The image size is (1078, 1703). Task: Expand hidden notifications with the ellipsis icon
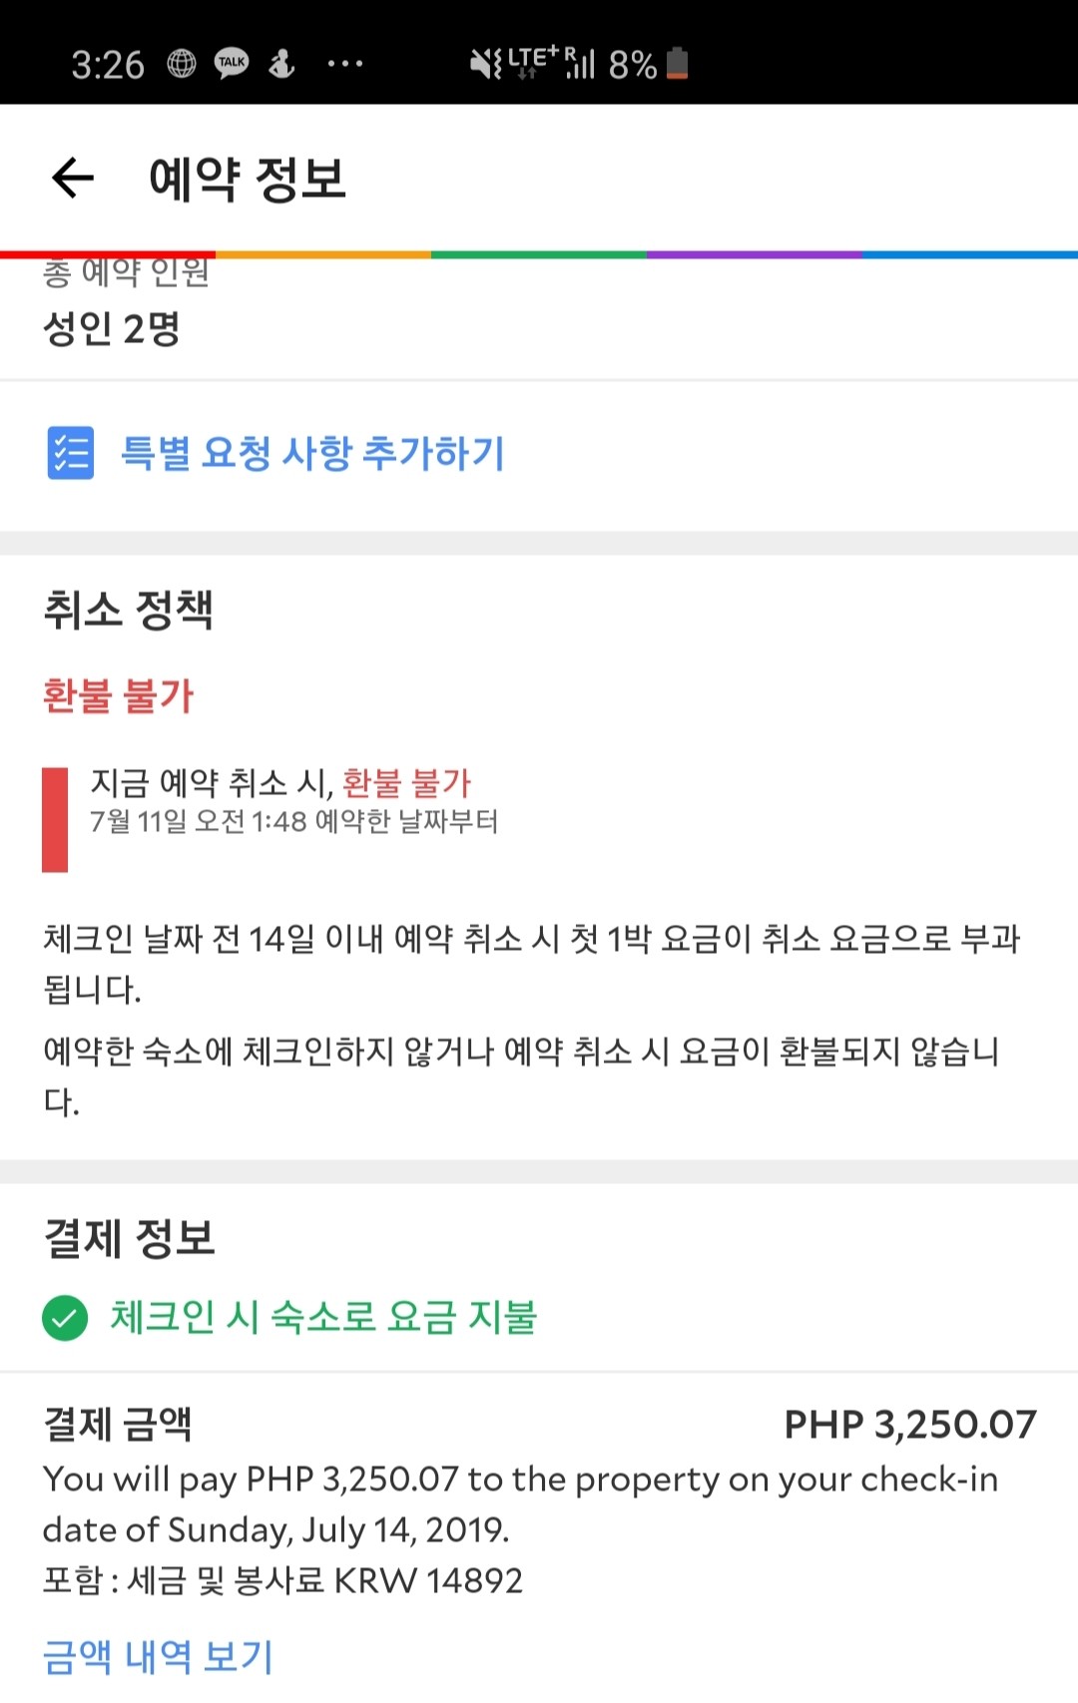coord(343,63)
